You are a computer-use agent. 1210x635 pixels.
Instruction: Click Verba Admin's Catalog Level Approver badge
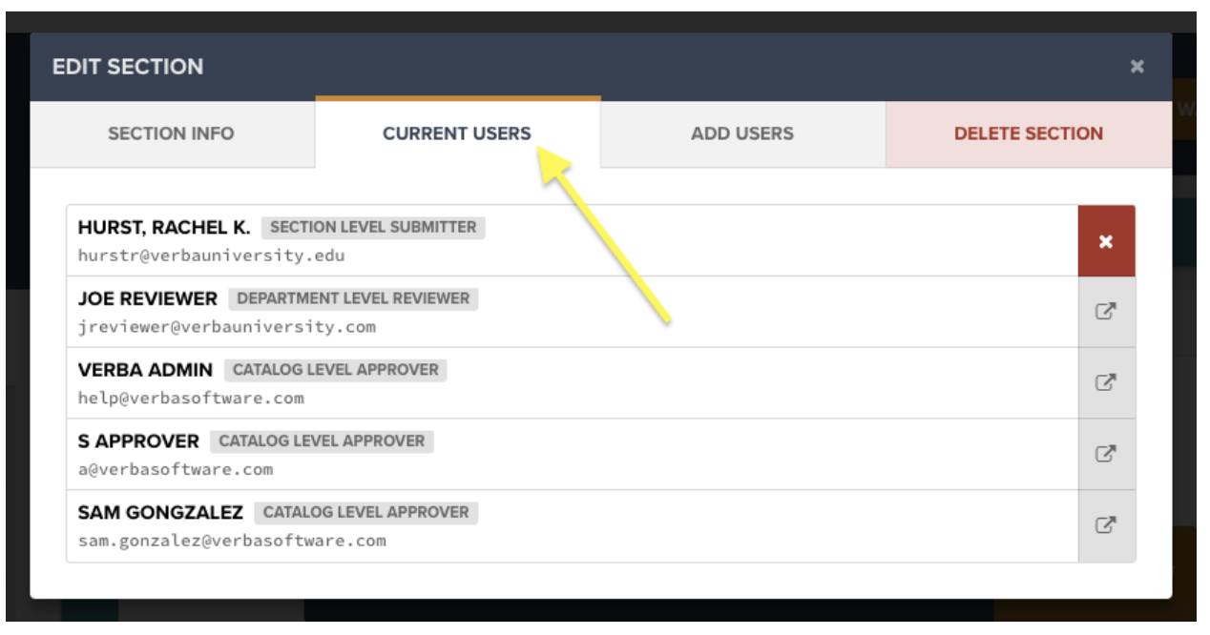pyautogui.click(x=336, y=370)
